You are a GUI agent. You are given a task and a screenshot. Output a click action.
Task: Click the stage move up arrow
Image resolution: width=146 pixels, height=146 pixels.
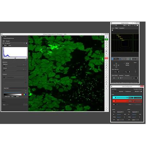coord(116,64)
